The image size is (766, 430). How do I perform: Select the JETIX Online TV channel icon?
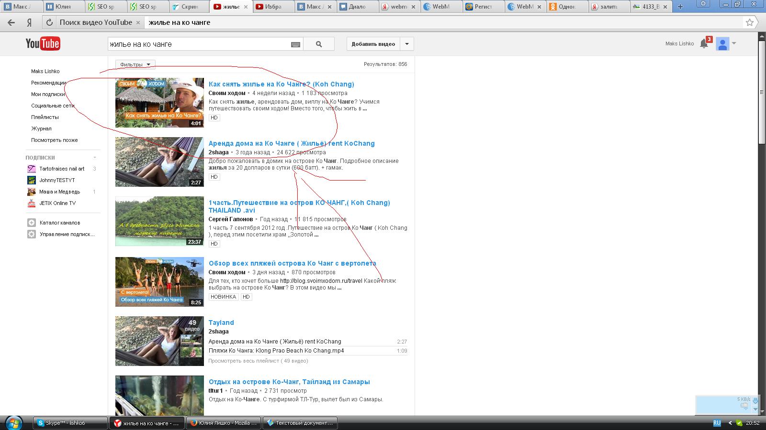pos(31,203)
